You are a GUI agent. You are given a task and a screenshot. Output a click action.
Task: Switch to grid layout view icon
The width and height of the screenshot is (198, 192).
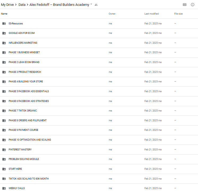click(x=184, y=5)
